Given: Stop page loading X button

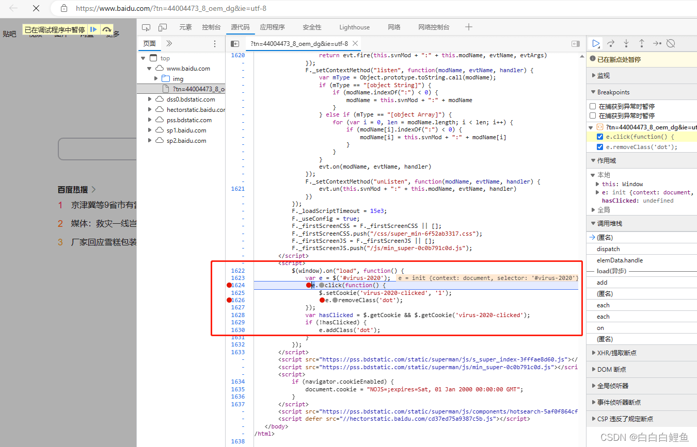Looking at the screenshot, I should pyautogui.click(x=36, y=8).
